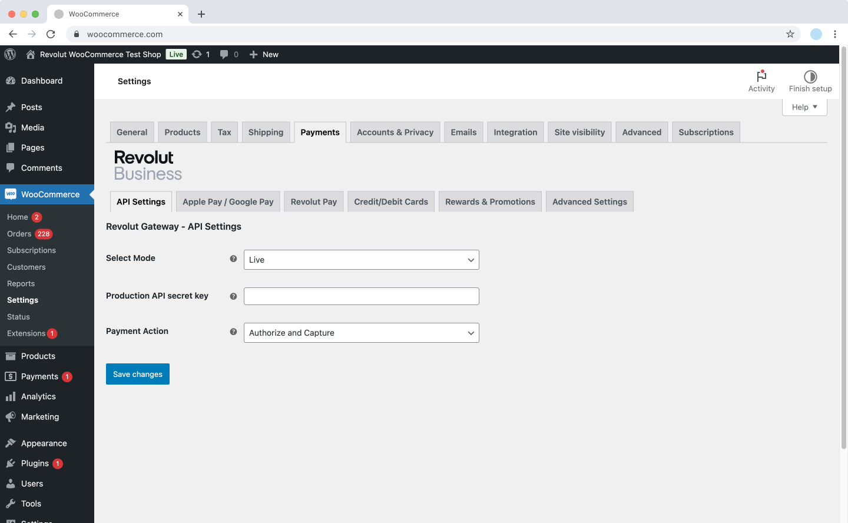
Task: Click the plus New icon in admin bar
Action: pyautogui.click(x=253, y=54)
